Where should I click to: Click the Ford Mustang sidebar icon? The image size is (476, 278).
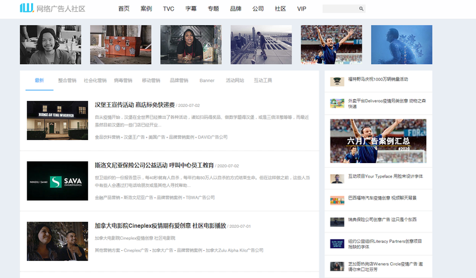click(x=337, y=81)
